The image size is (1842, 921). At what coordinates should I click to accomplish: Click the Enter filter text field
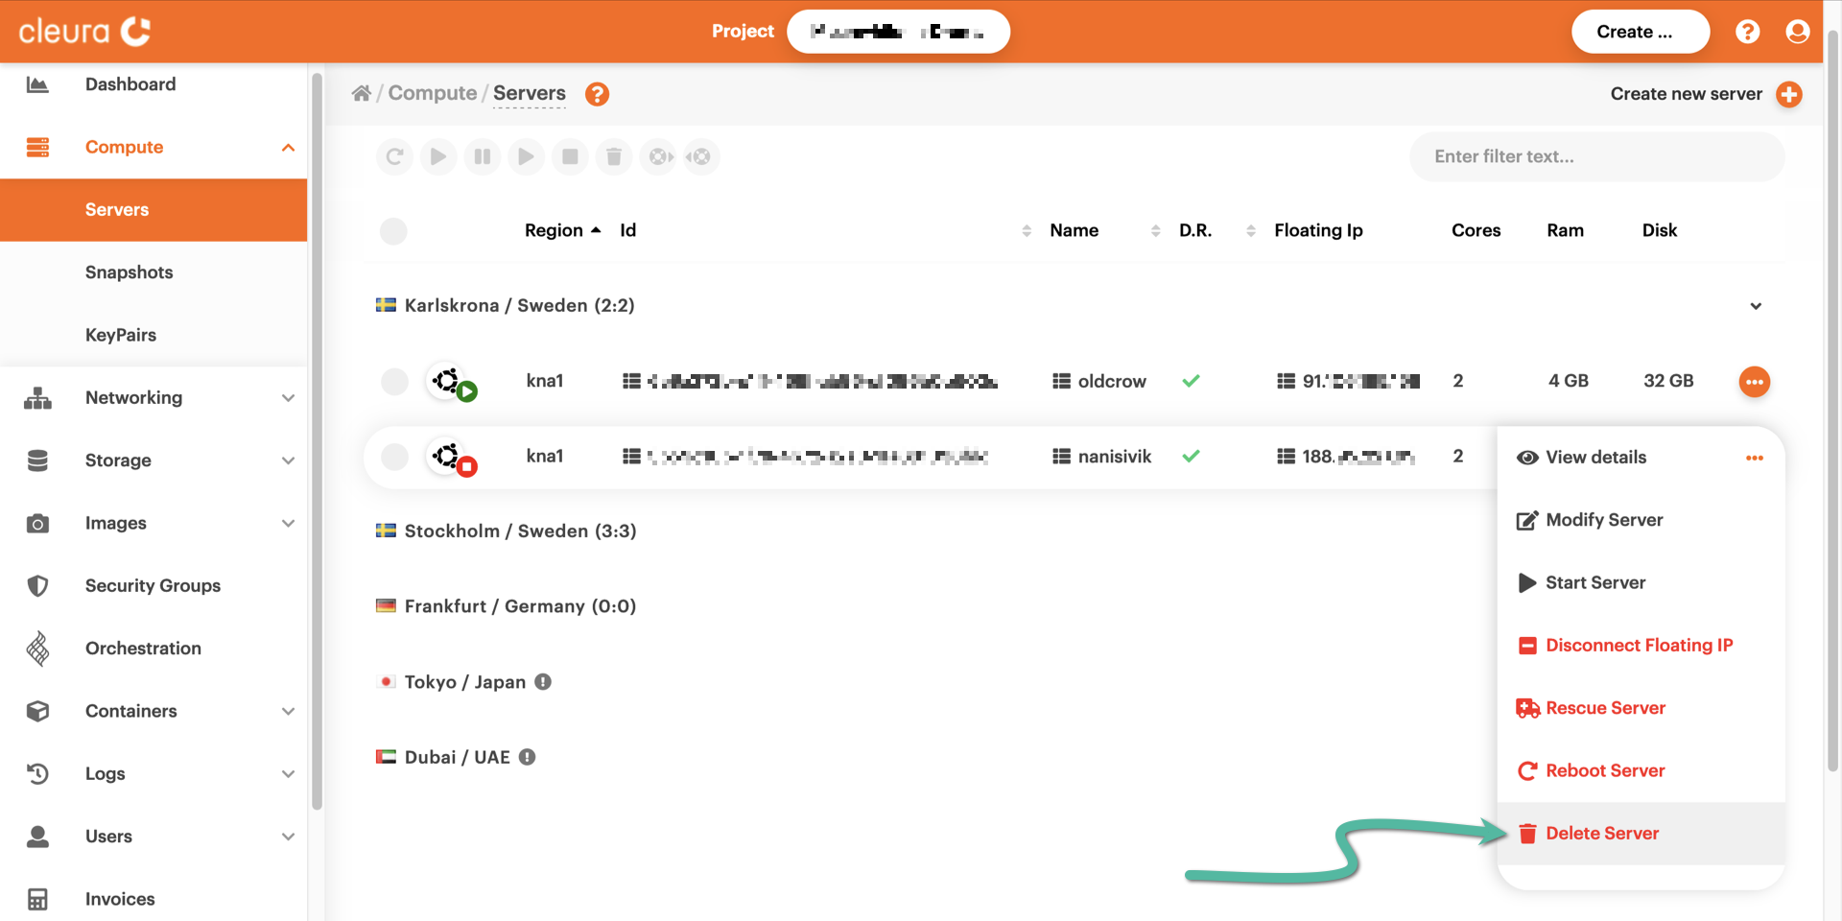coord(1596,156)
